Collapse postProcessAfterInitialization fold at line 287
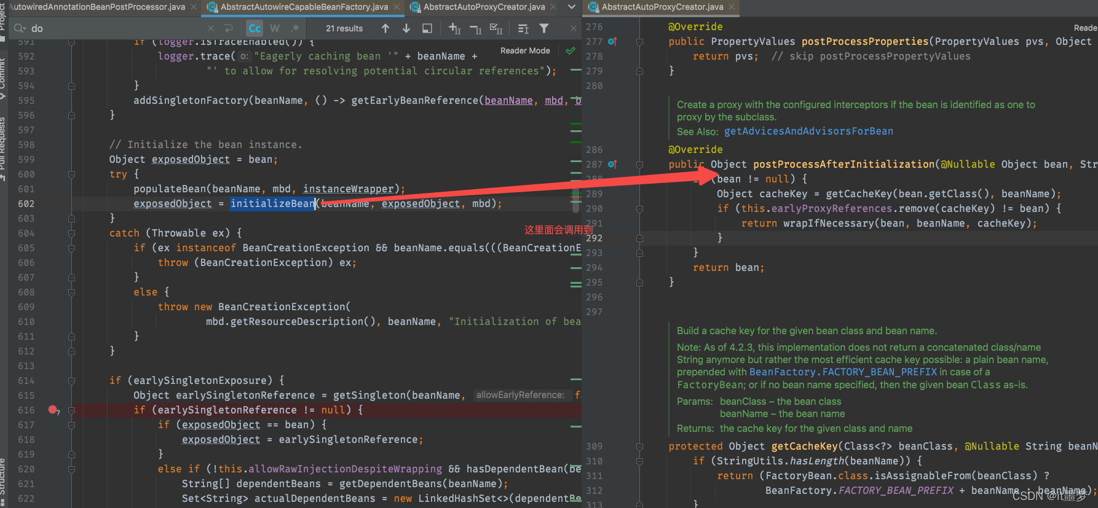 tap(639, 164)
